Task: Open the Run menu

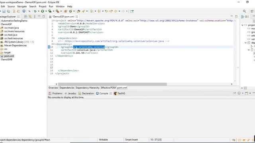Action: click(51, 6)
